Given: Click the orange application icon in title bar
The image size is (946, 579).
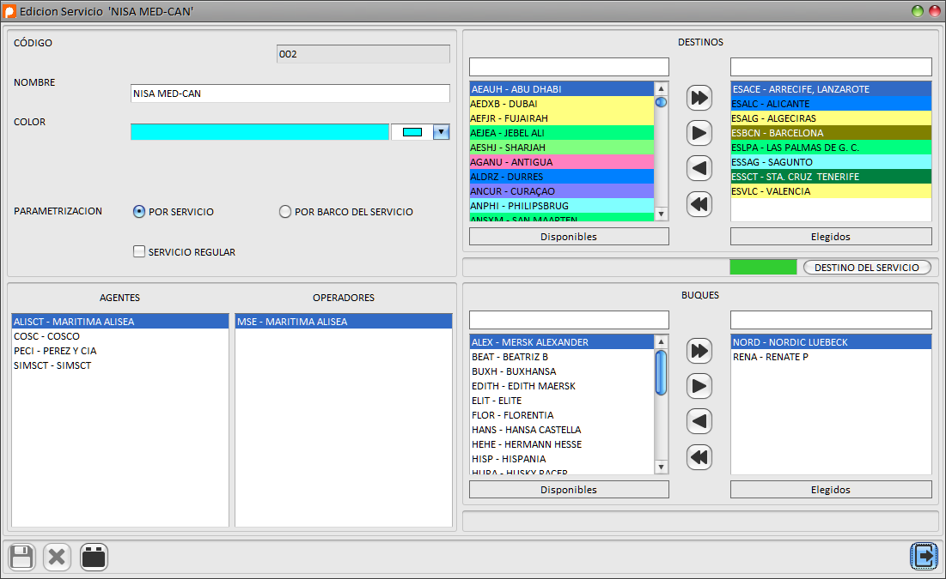Looking at the screenshot, I should tap(9, 11).
